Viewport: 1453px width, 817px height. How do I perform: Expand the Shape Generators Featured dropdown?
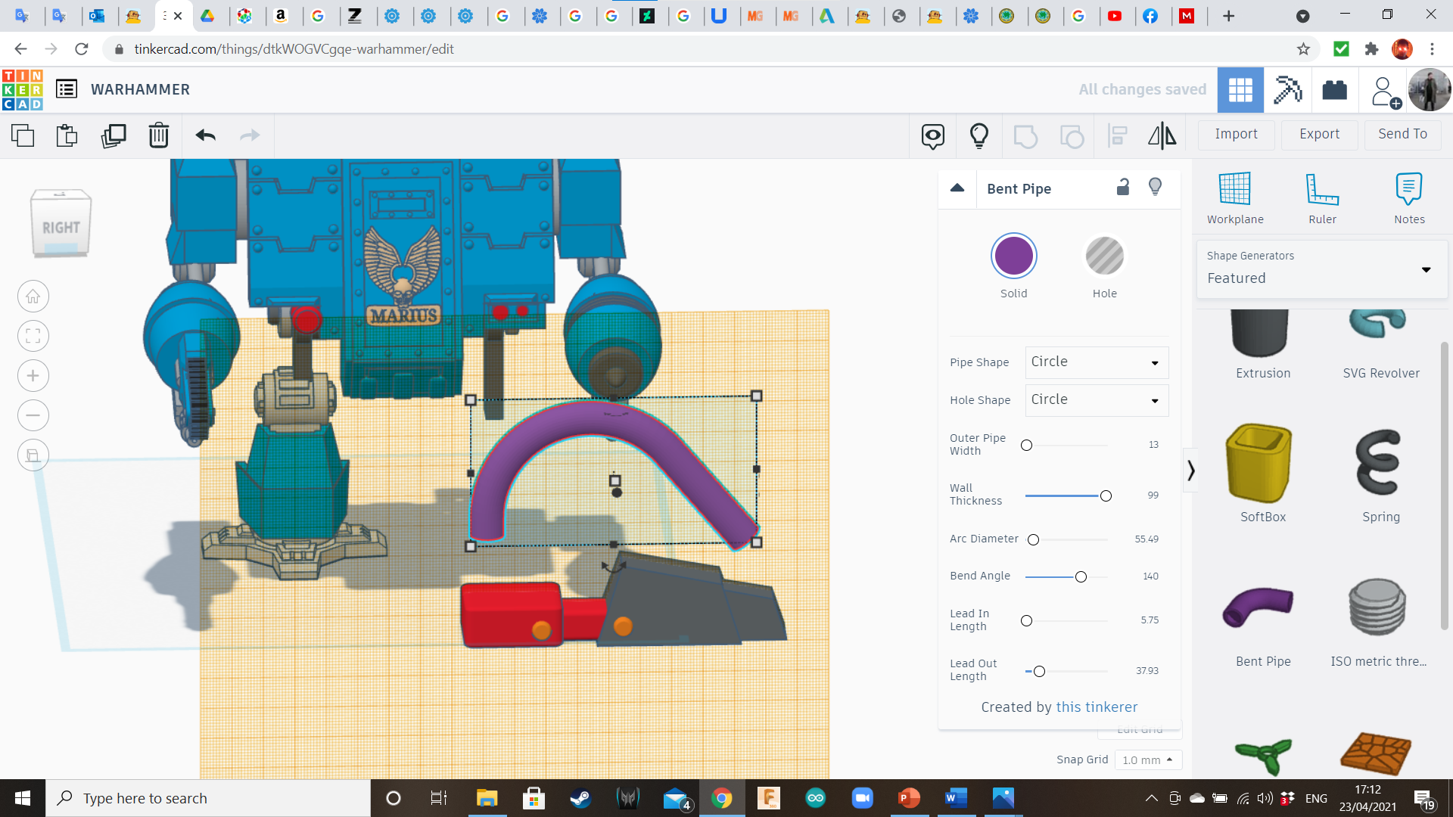tap(1426, 269)
